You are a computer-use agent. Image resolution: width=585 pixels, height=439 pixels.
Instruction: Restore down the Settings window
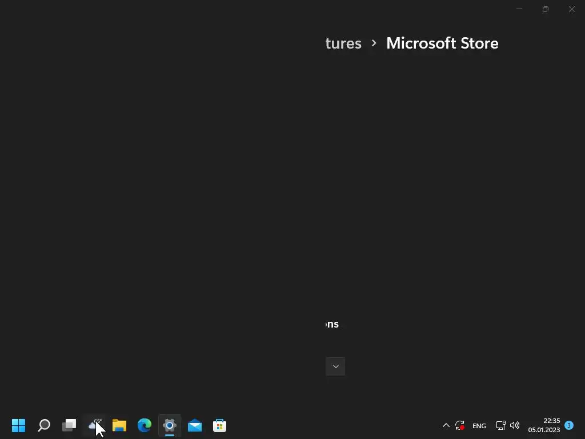coord(546,9)
